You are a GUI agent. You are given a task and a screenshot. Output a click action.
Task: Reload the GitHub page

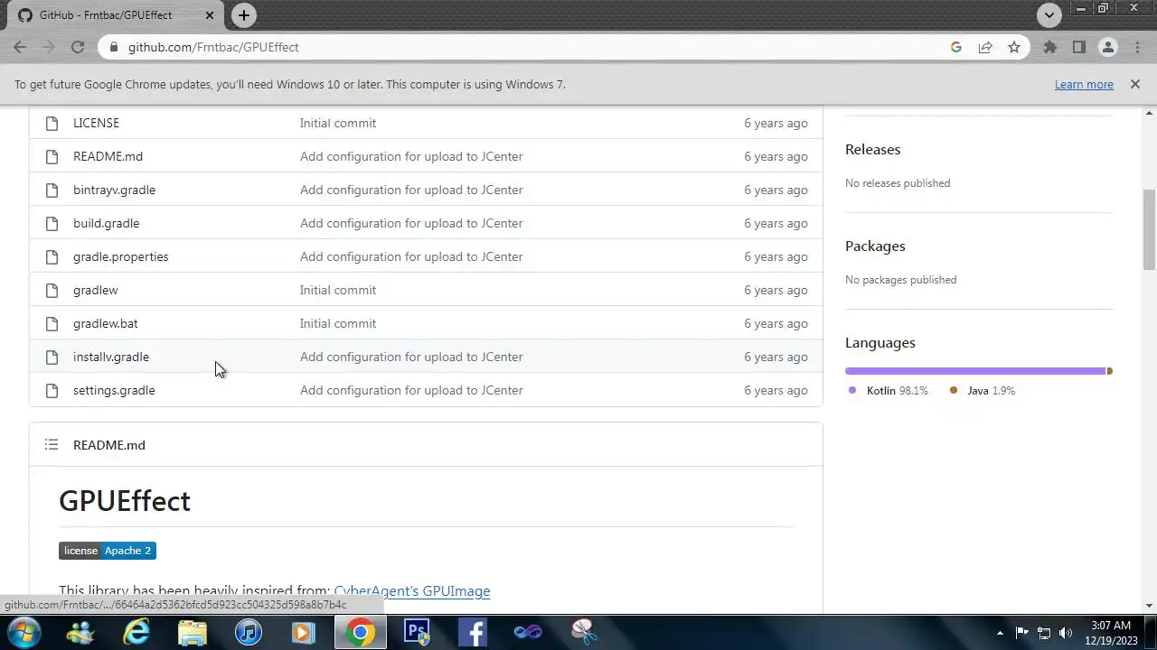pyautogui.click(x=78, y=47)
